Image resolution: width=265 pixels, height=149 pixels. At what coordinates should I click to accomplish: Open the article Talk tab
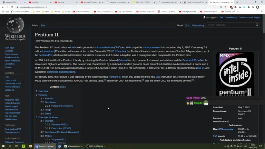[x=43, y=25]
